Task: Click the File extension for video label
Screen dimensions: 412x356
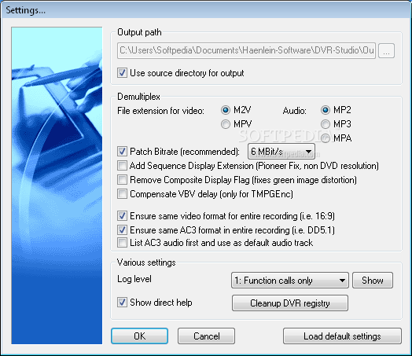Action: pos(160,111)
